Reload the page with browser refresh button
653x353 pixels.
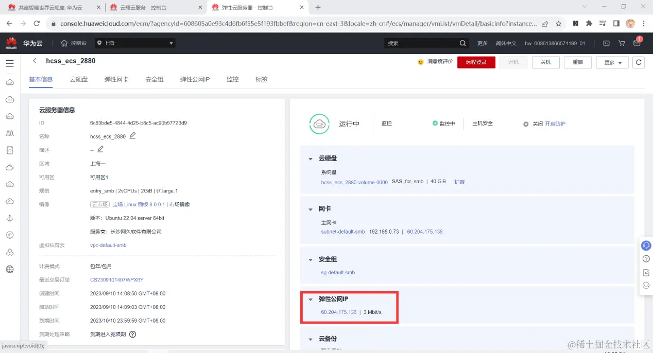(x=37, y=24)
